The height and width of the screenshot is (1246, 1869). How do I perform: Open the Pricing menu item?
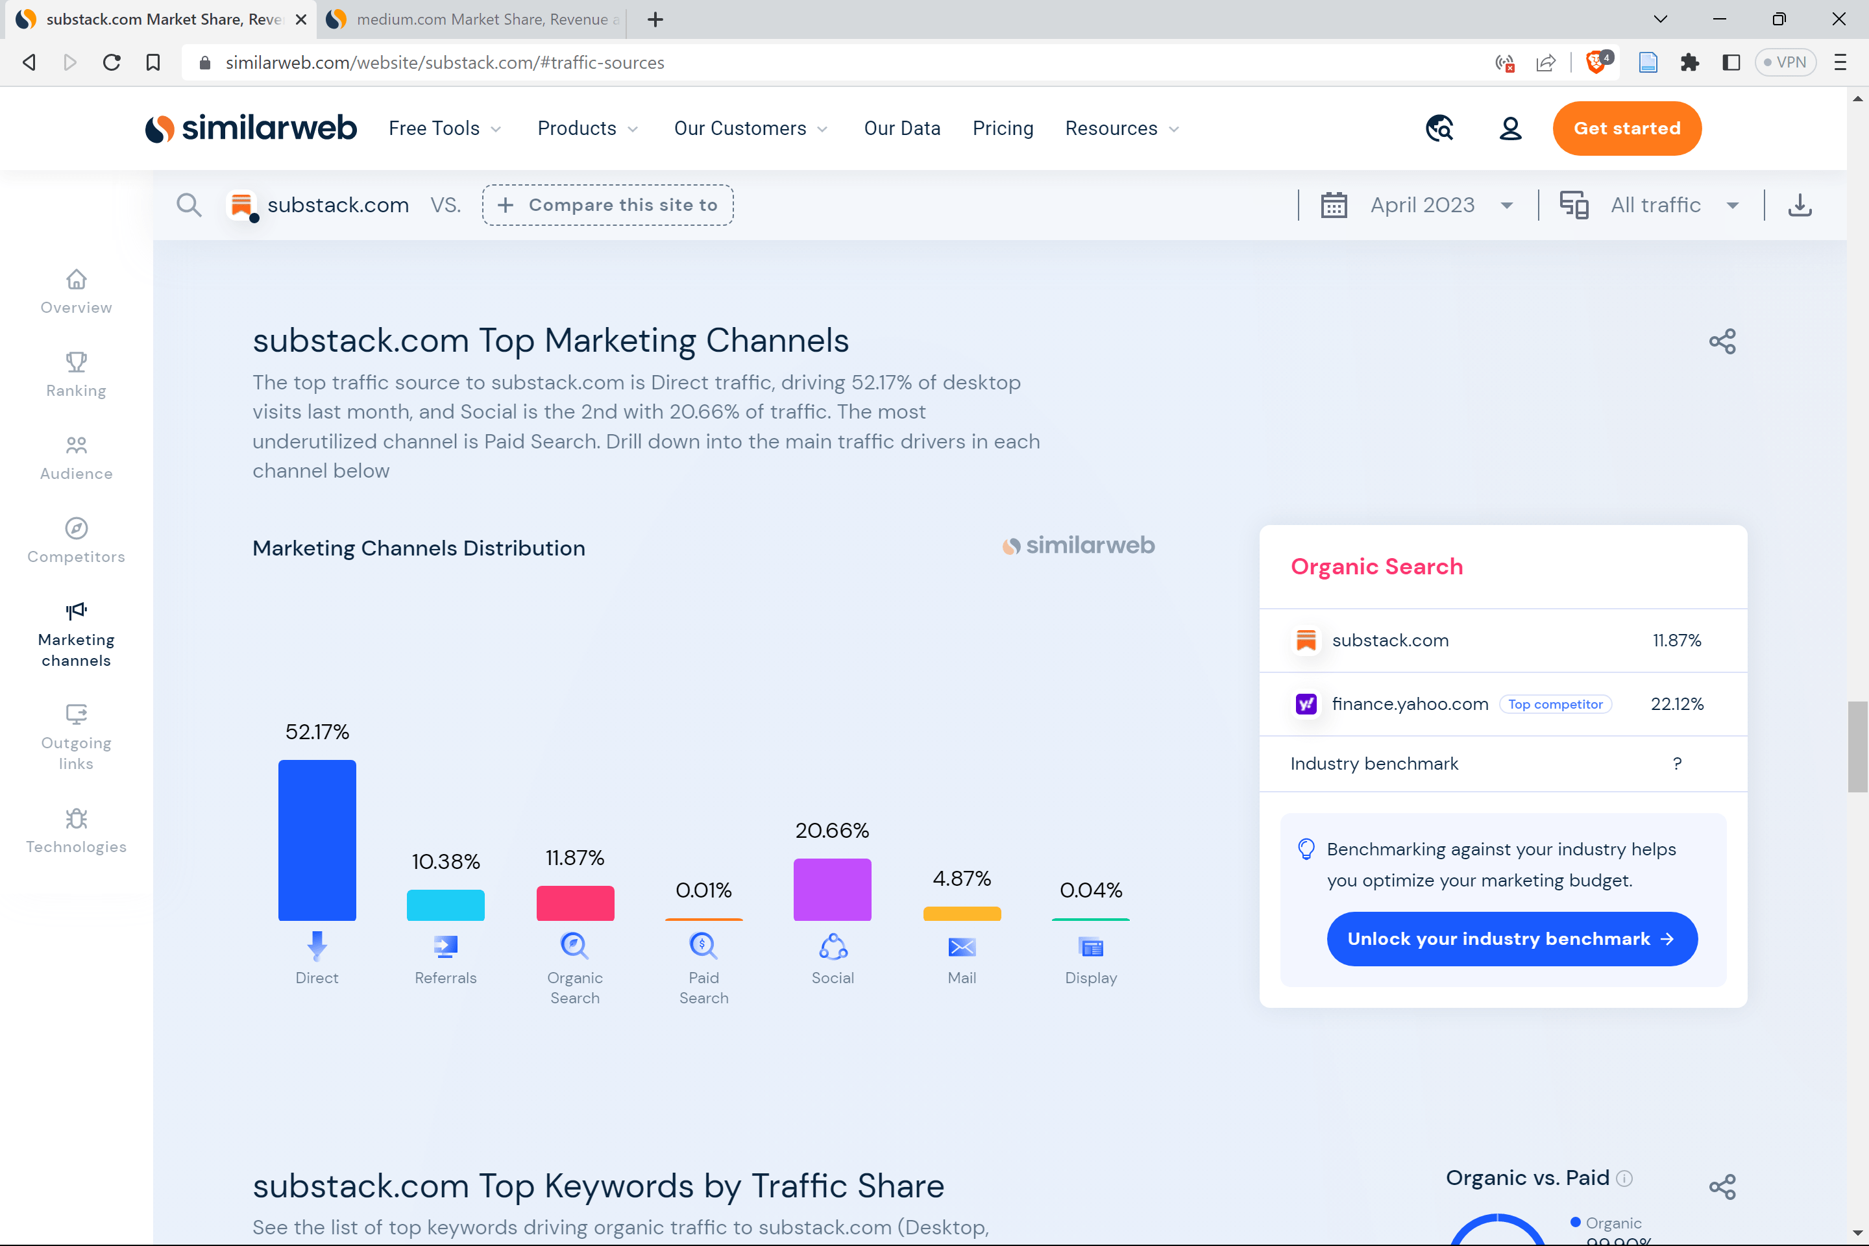click(x=1003, y=128)
